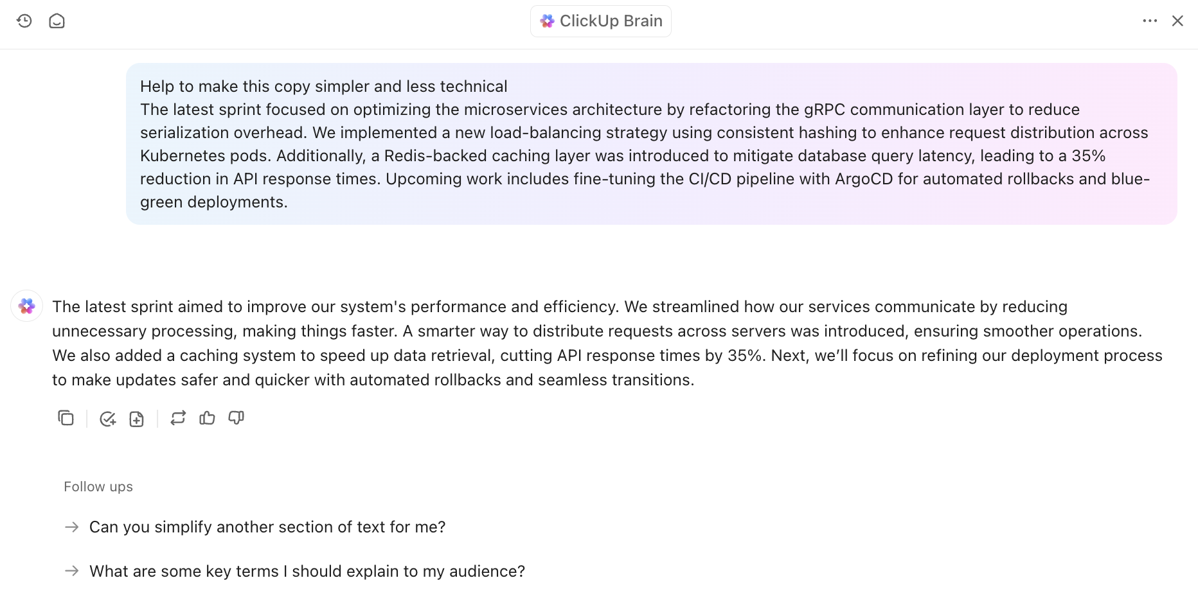Create a doc from the response

(x=136, y=419)
